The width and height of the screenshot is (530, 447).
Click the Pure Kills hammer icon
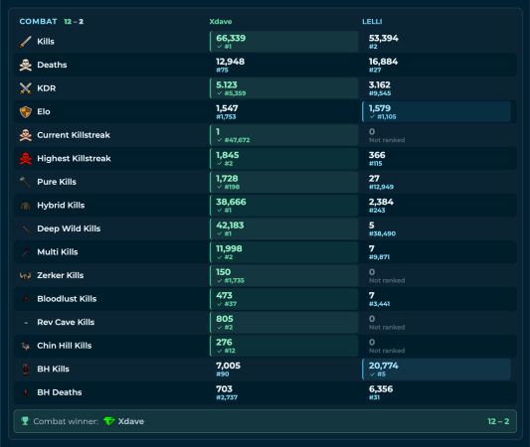[25, 182]
